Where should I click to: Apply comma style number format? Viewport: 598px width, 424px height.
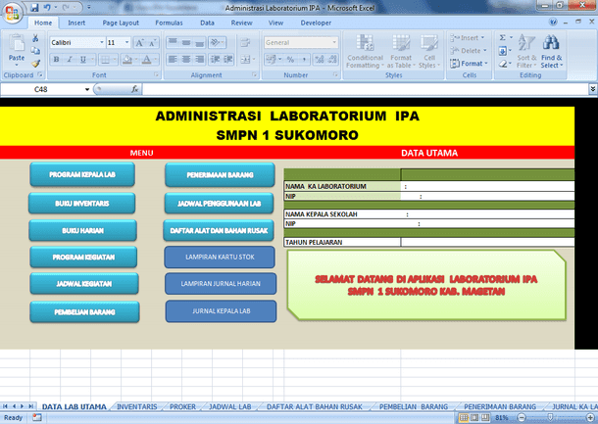pyautogui.click(x=304, y=60)
